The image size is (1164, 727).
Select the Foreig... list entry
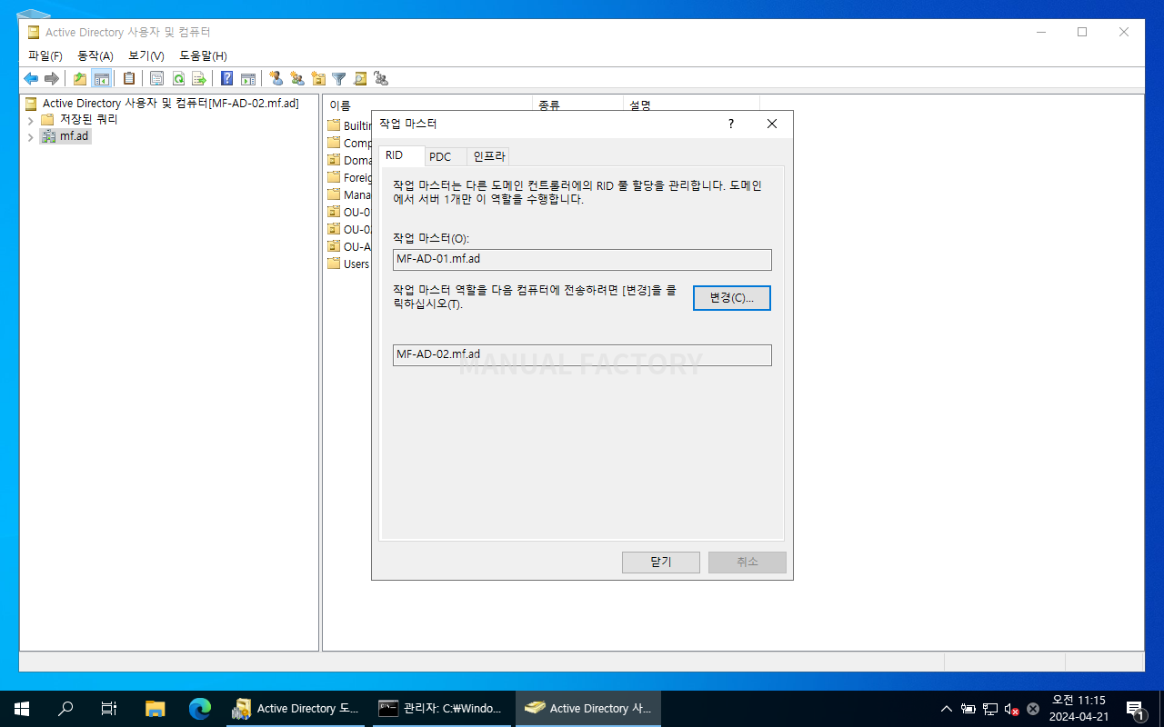(349, 177)
